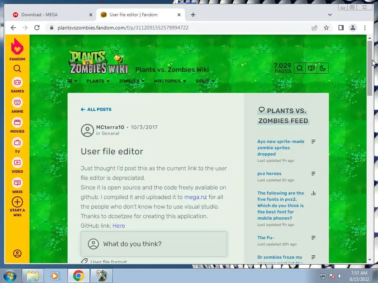Open a new tab with the plus button
This screenshot has height=283, width=378.
[x=193, y=15]
